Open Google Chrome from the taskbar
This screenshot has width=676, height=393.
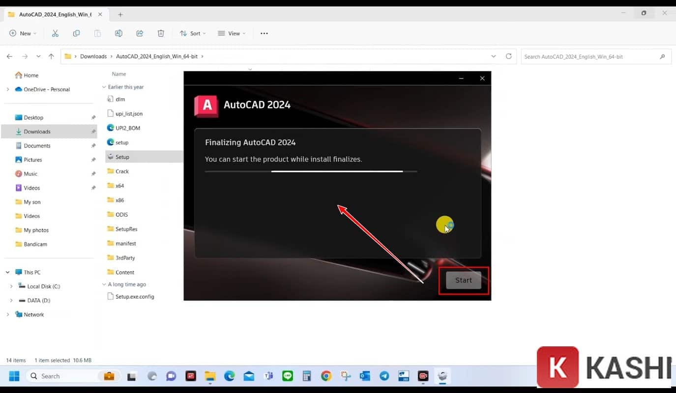[326, 376]
